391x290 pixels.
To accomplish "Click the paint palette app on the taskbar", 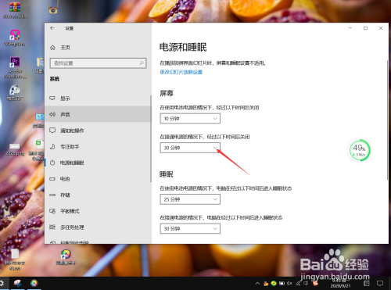I will [17, 283].
